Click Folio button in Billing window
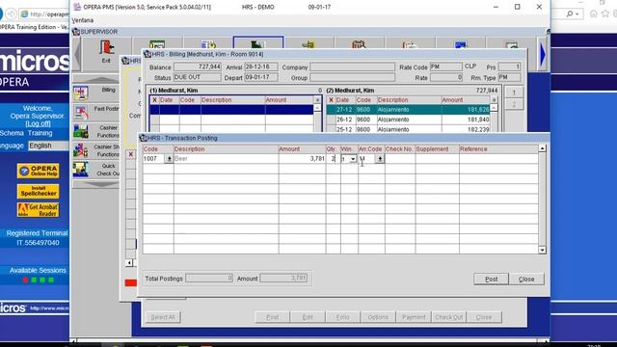 click(x=343, y=317)
